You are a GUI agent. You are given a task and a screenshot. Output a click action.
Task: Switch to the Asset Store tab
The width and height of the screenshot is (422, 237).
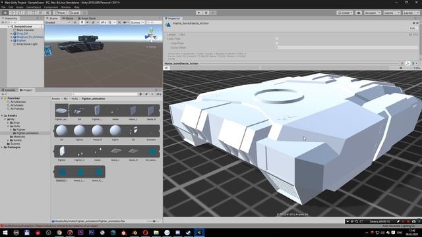87,18
